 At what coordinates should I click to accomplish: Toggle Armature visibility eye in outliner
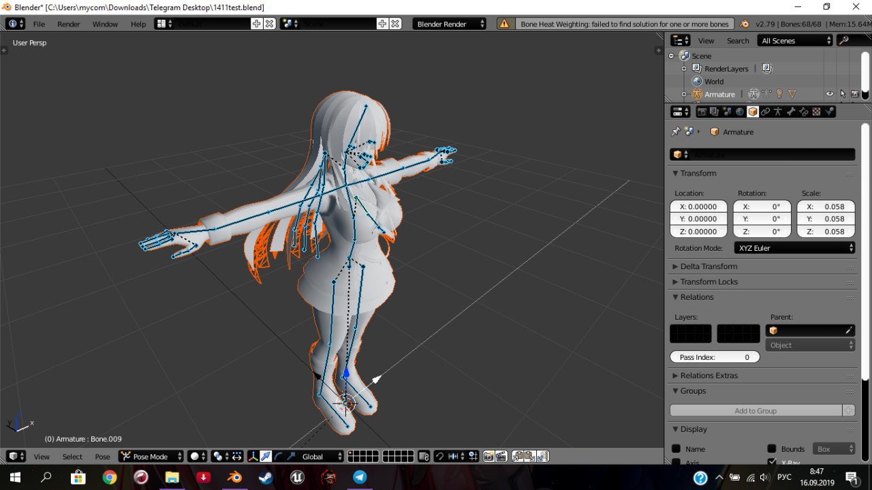(x=830, y=94)
